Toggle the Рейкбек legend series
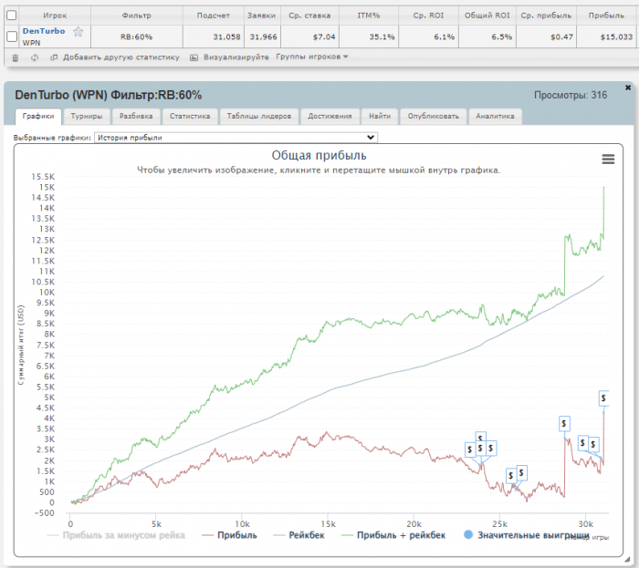639x568 pixels. pos(299,535)
